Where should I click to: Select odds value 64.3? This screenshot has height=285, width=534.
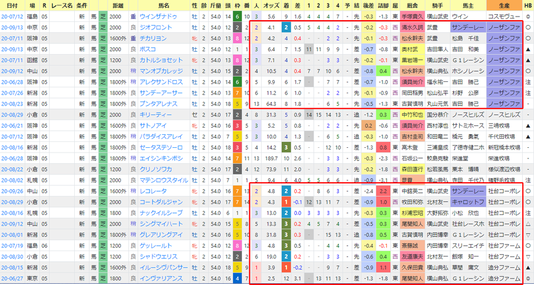(x=271, y=104)
